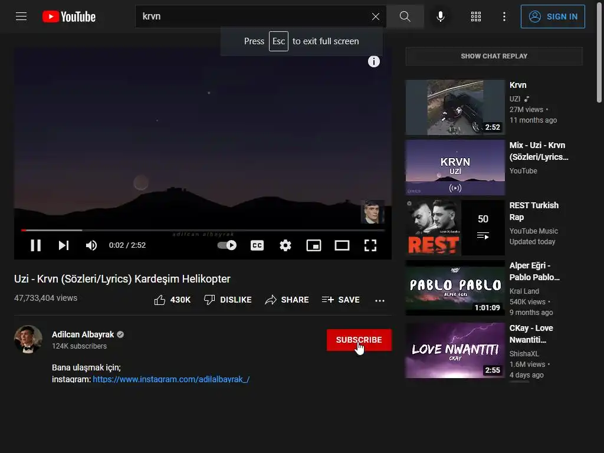Open the REST Turkish Rap playlist thumbnail

(x=455, y=228)
